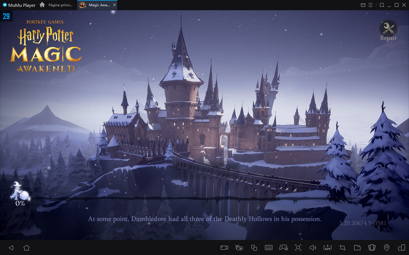The height and width of the screenshot is (255, 409).
Task: Click the crop screen icon
Action: (x=343, y=248)
